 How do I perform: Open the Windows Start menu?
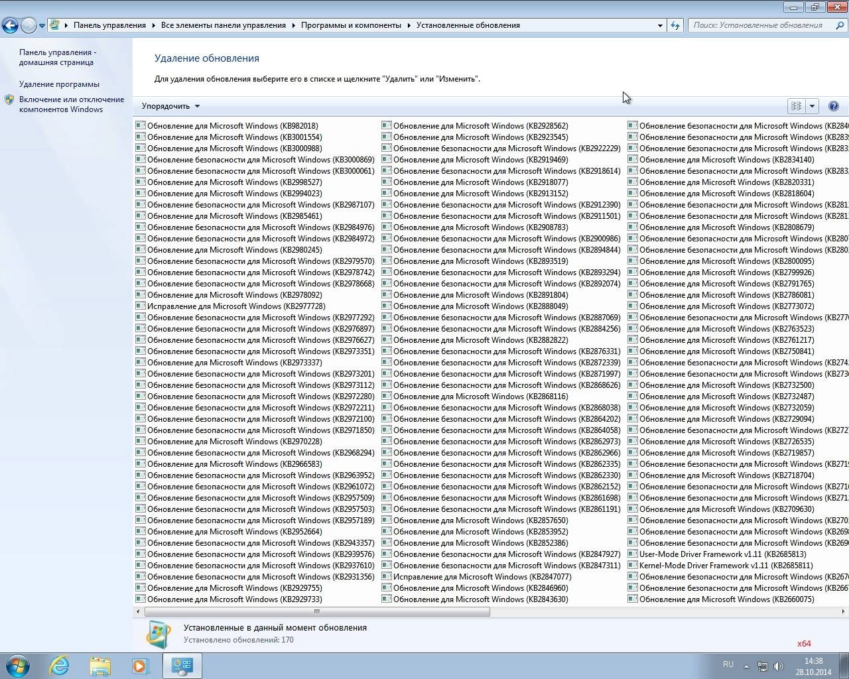[18, 665]
